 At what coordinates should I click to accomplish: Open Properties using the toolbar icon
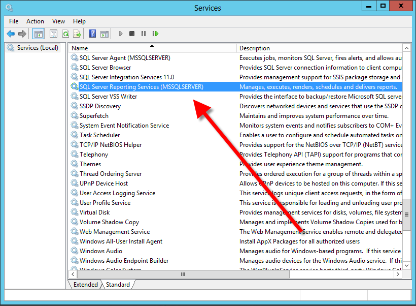click(x=54, y=34)
